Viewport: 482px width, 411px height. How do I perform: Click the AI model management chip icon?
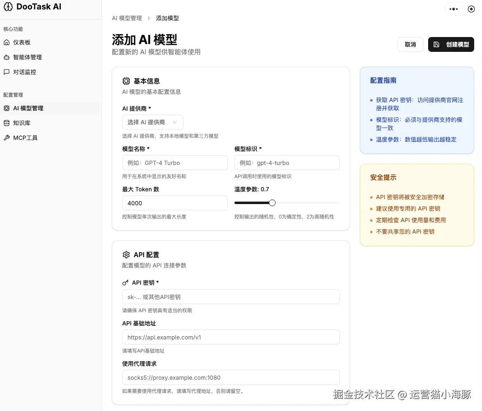pos(7,108)
